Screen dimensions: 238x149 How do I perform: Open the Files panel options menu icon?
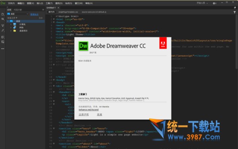click(43, 10)
